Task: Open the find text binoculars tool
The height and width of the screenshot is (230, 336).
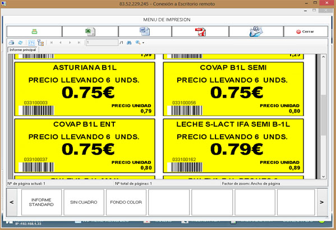Action: 129,43
